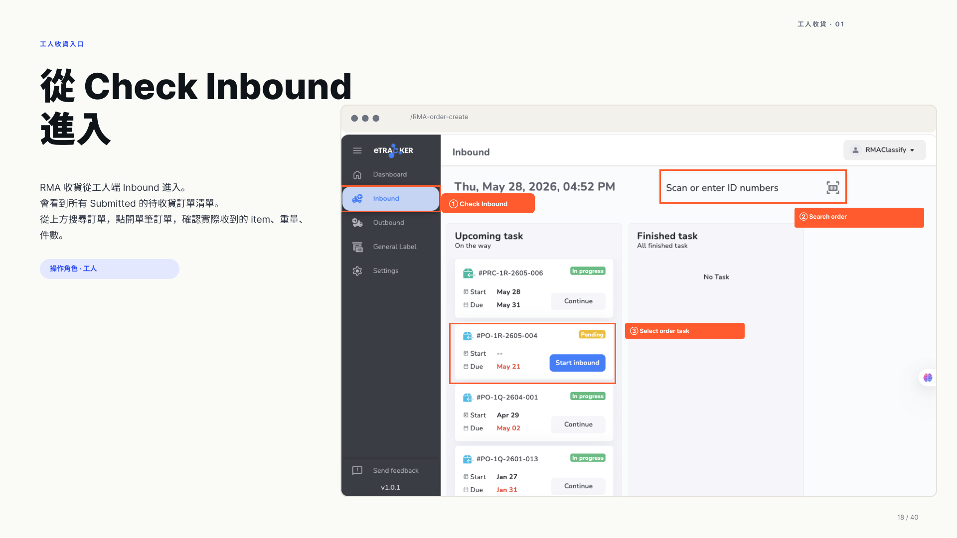Open the General Label menu item
Viewport: 957px width, 538px height.
tap(391, 247)
